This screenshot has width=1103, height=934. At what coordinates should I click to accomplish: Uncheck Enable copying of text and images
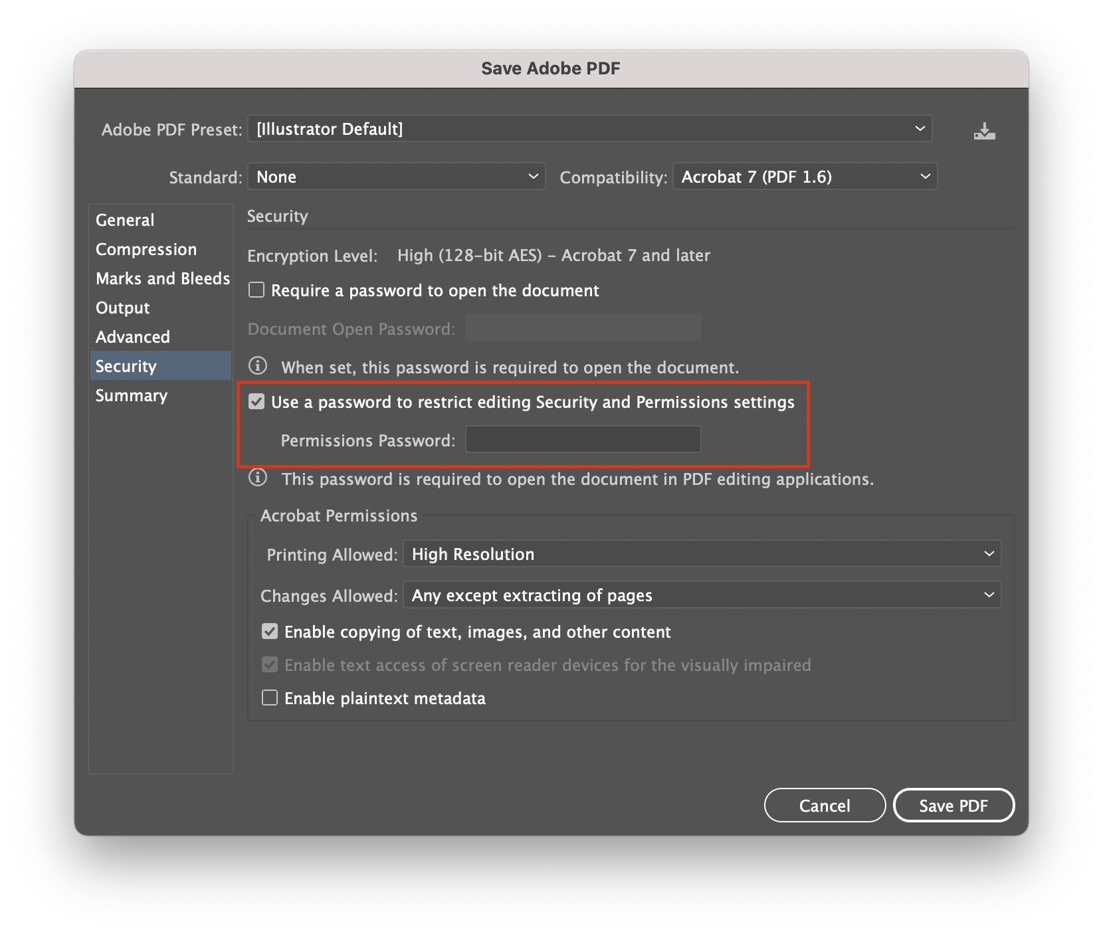[269, 631]
